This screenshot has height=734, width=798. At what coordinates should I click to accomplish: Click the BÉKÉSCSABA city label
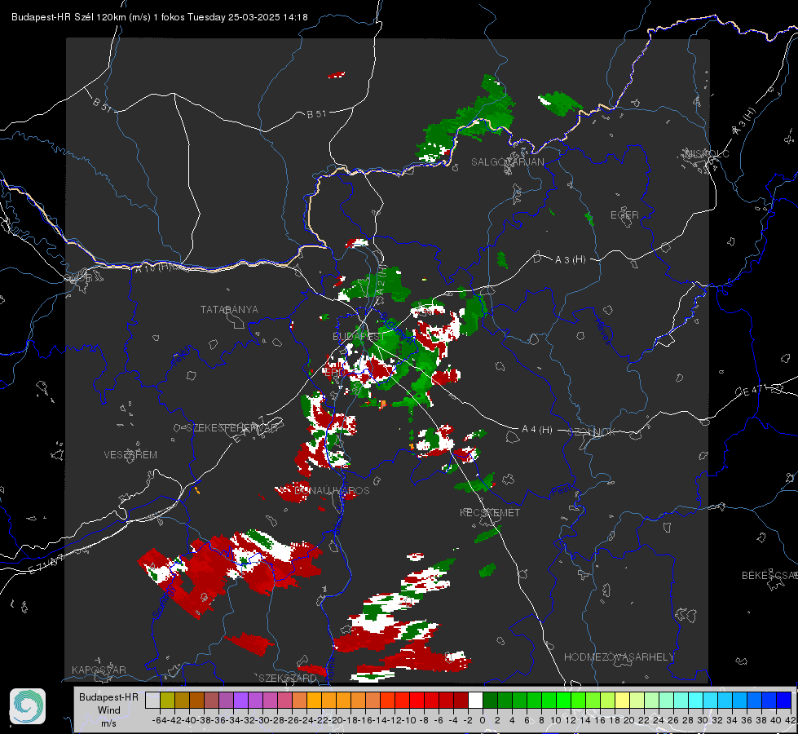[769, 576]
